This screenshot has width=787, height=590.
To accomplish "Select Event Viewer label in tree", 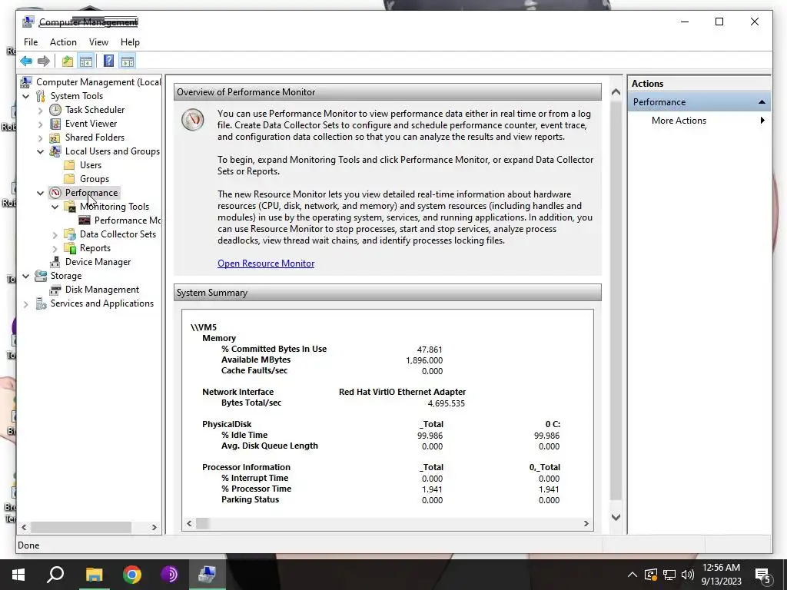I will (x=91, y=124).
